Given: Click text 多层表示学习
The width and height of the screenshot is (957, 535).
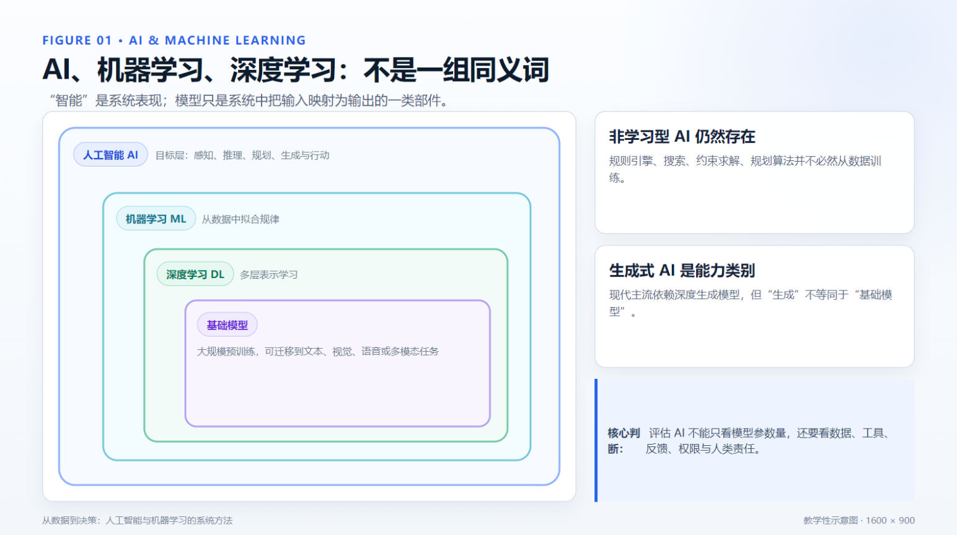Looking at the screenshot, I should point(268,275).
